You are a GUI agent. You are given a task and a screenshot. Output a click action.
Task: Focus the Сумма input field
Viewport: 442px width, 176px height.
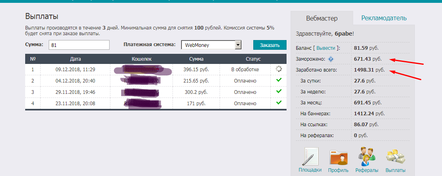click(x=79, y=45)
